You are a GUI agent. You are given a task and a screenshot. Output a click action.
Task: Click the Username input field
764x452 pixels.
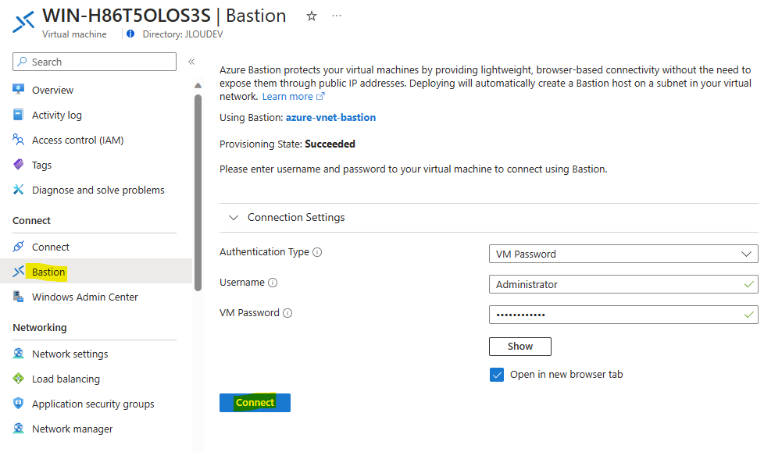click(x=623, y=284)
